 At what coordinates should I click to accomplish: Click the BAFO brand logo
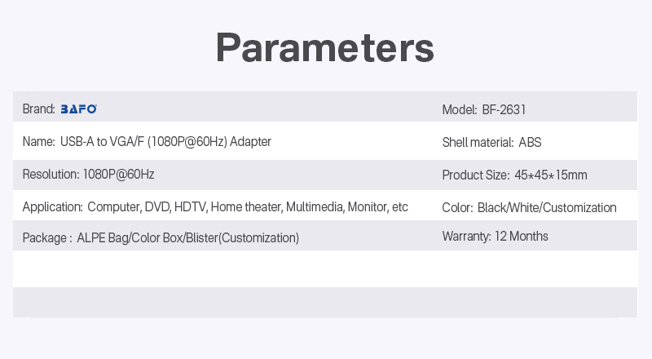coord(78,109)
